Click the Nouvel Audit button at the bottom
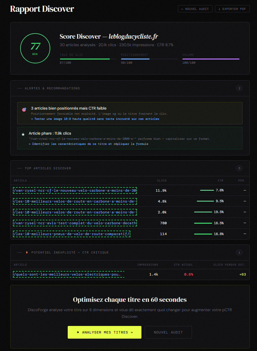This screenshot has height=351, width=257. pyautogui.click(x=168, y=332)
